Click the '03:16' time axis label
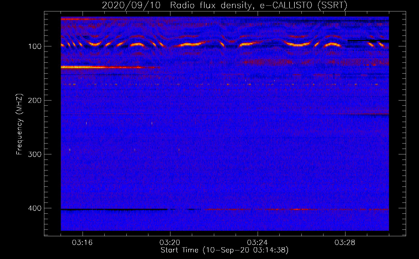The height and width of the screenshot is (259, 419). [82, 243]
